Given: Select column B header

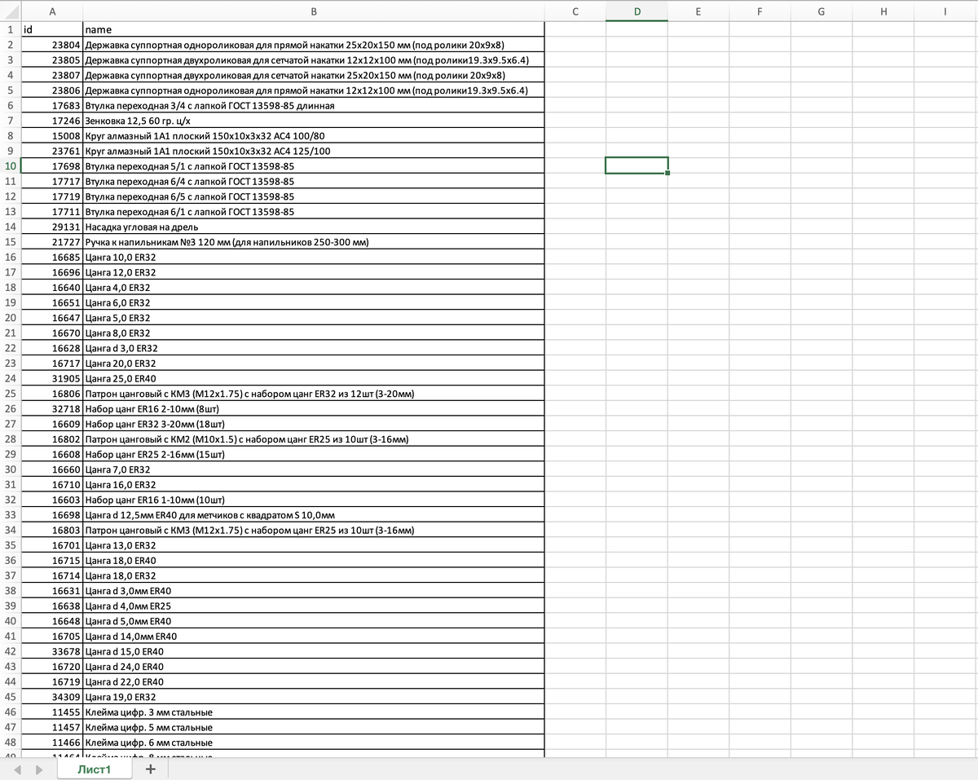Looking at the screenshot, I should [314, 11].
